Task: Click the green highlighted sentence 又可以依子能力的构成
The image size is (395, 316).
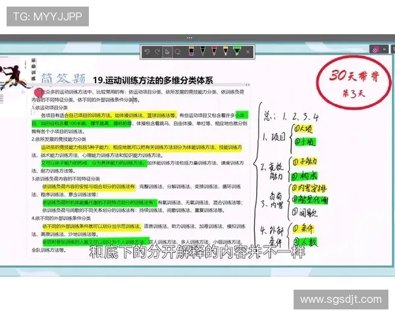Action: point(94,163)
